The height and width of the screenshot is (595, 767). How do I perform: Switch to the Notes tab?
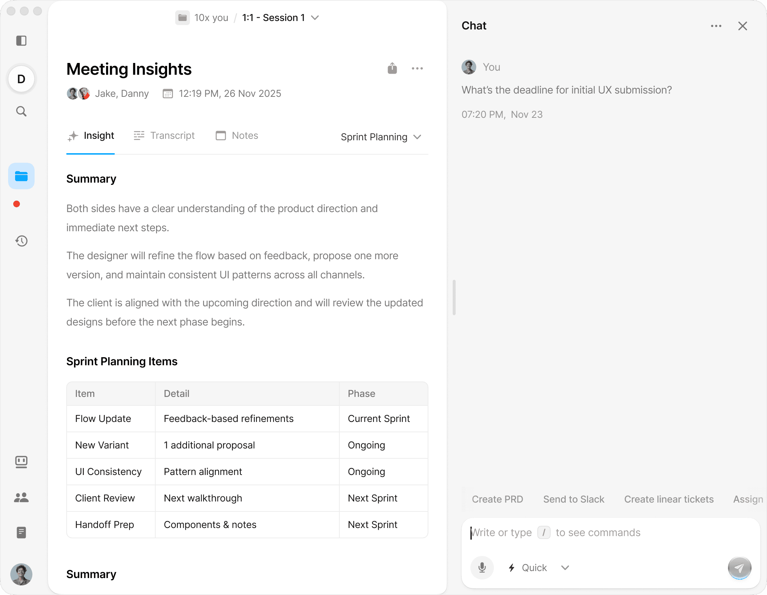[x=237, y=135]
